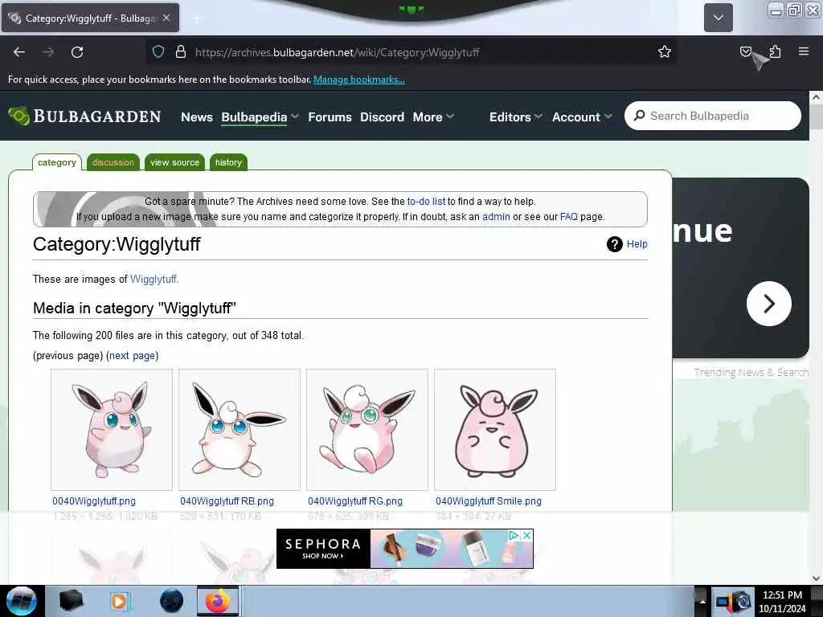Open the history tab
The width and height of the screenshot is (823, 617).
point(228,162)
